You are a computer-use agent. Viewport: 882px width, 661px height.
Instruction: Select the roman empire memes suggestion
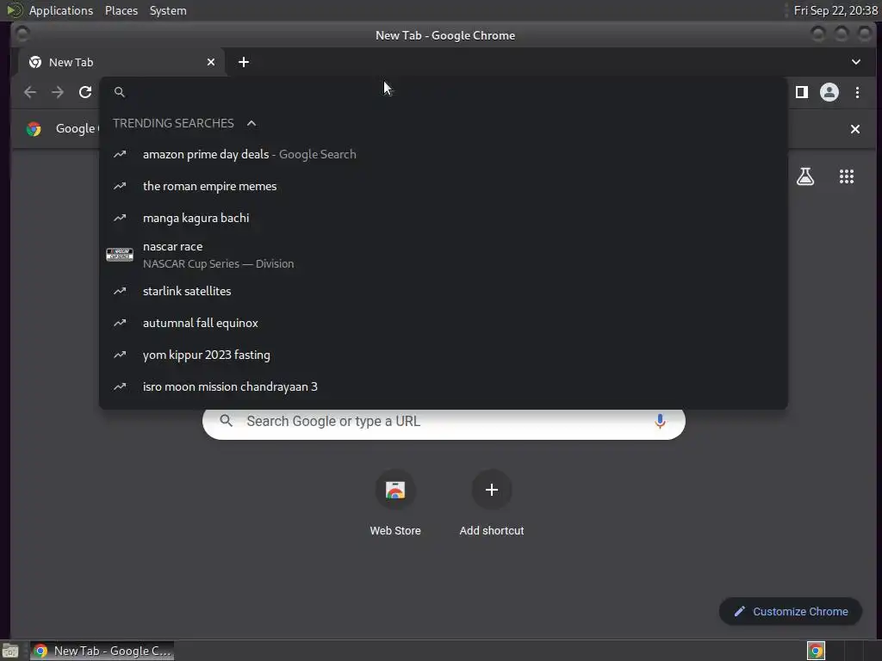[444, 186]
